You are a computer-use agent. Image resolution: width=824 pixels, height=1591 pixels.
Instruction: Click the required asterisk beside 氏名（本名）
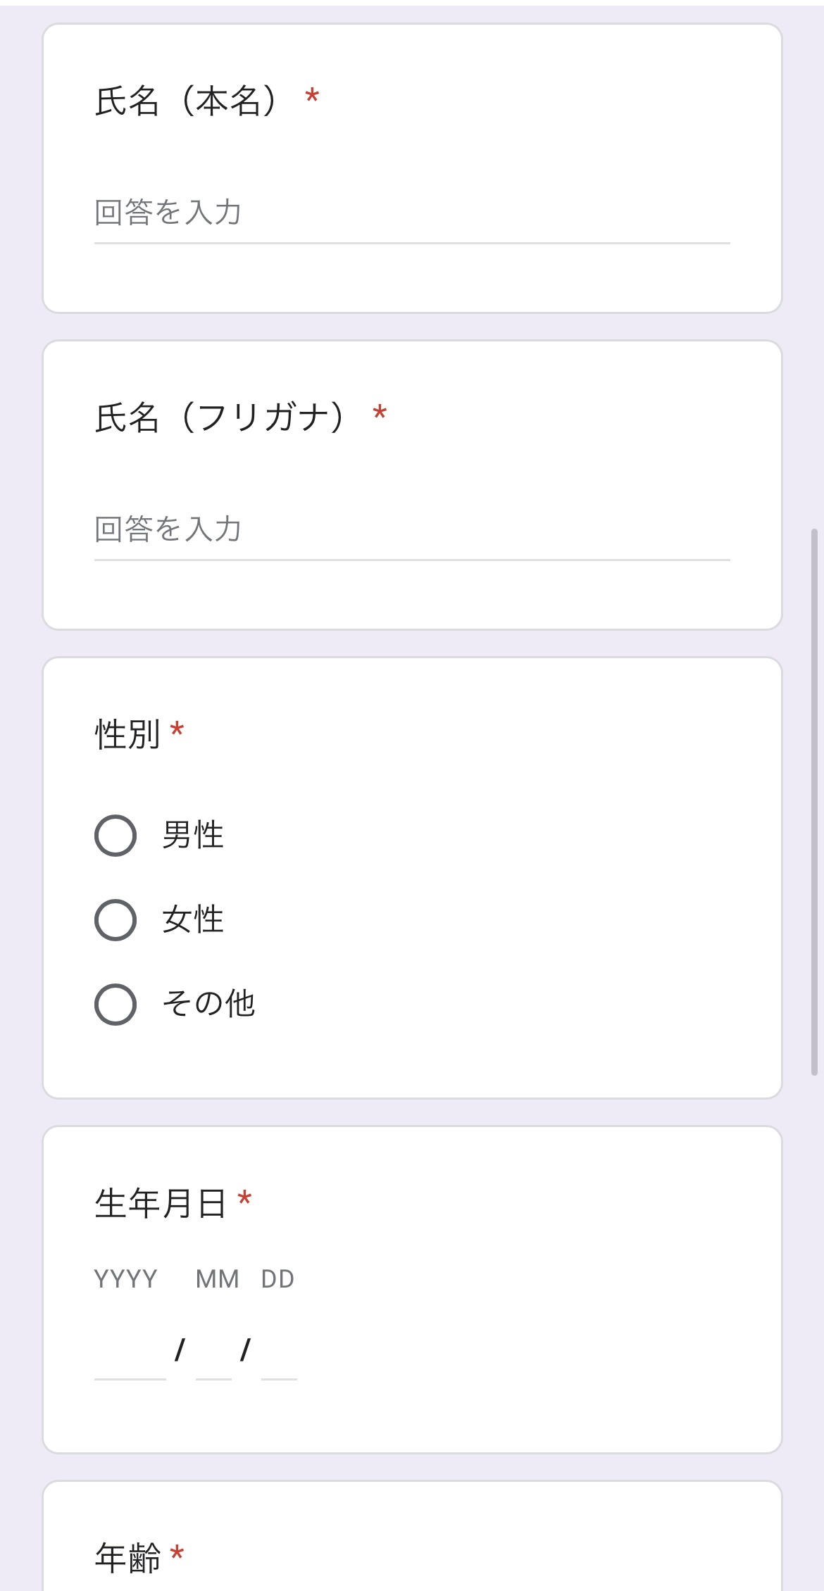313,96
